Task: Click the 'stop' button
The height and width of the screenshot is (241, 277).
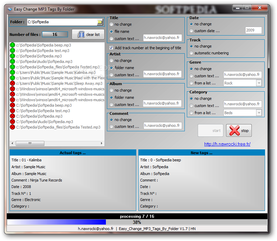Action: pos(239,131)
